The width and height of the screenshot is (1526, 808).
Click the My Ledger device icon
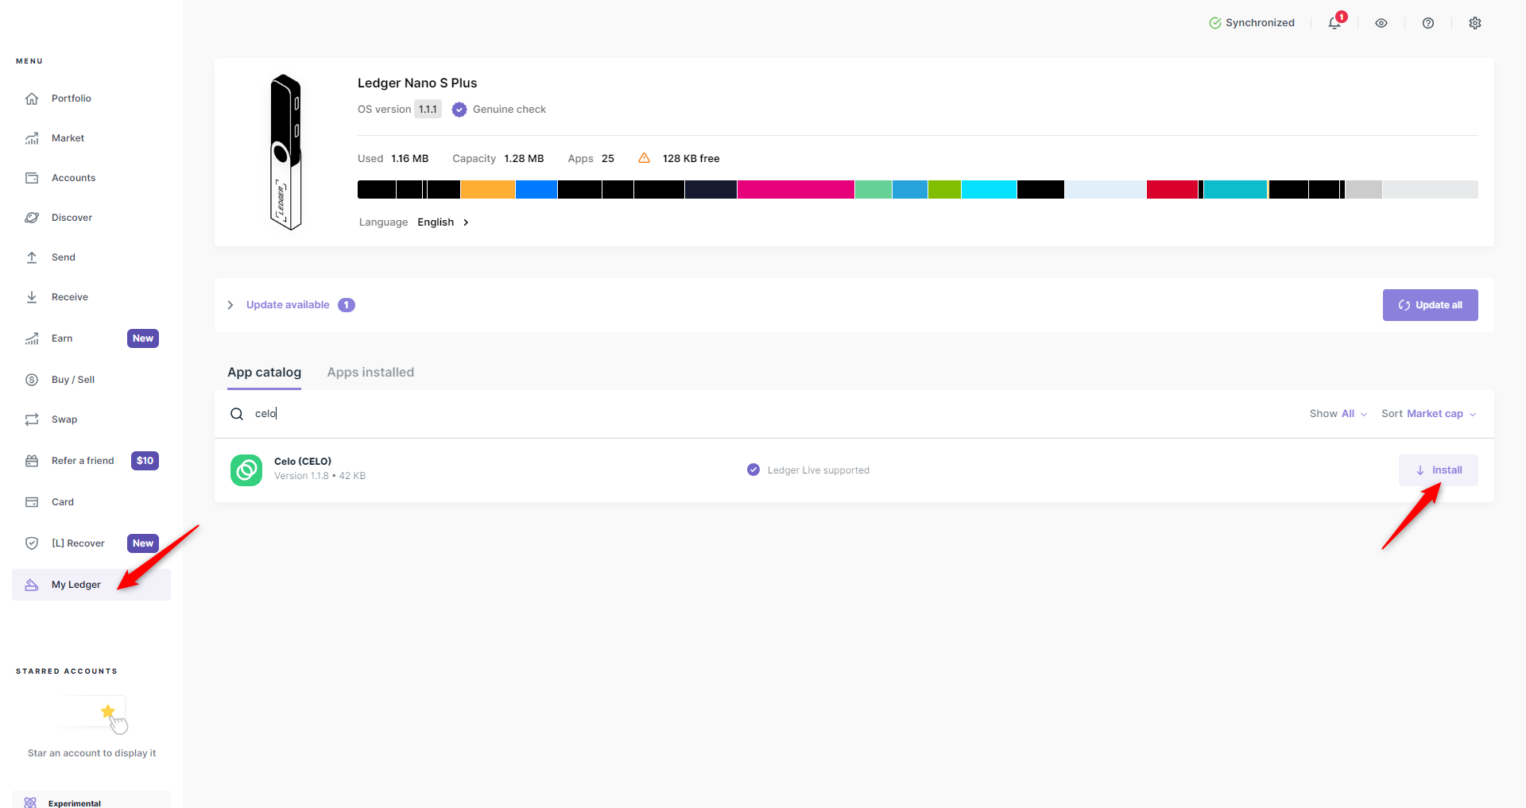32,585
